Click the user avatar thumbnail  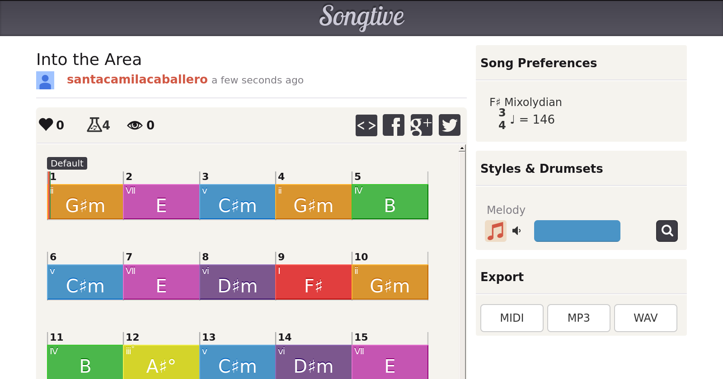(x=45, y=80)
